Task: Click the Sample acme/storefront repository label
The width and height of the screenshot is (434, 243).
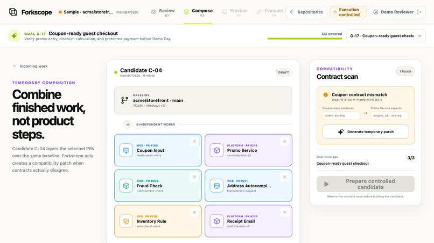Action: (x=88, y=12)
